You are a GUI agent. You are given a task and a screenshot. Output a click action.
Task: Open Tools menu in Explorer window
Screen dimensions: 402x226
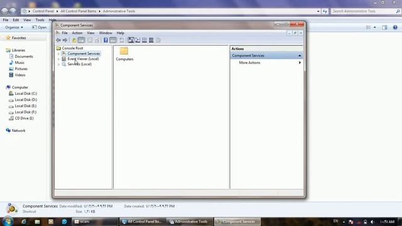(x=40, y=19)
